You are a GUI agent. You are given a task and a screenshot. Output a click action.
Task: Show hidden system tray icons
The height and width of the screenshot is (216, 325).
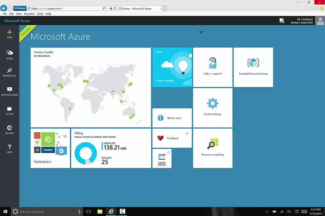[267, 212]
